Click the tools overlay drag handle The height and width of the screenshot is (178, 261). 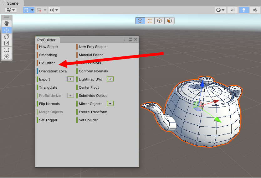(x=7, y=17)
